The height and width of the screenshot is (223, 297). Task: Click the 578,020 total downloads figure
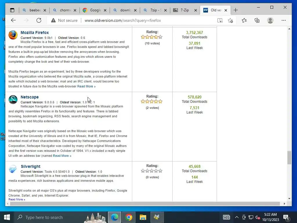pyautogui.click(x=195, y=97)
